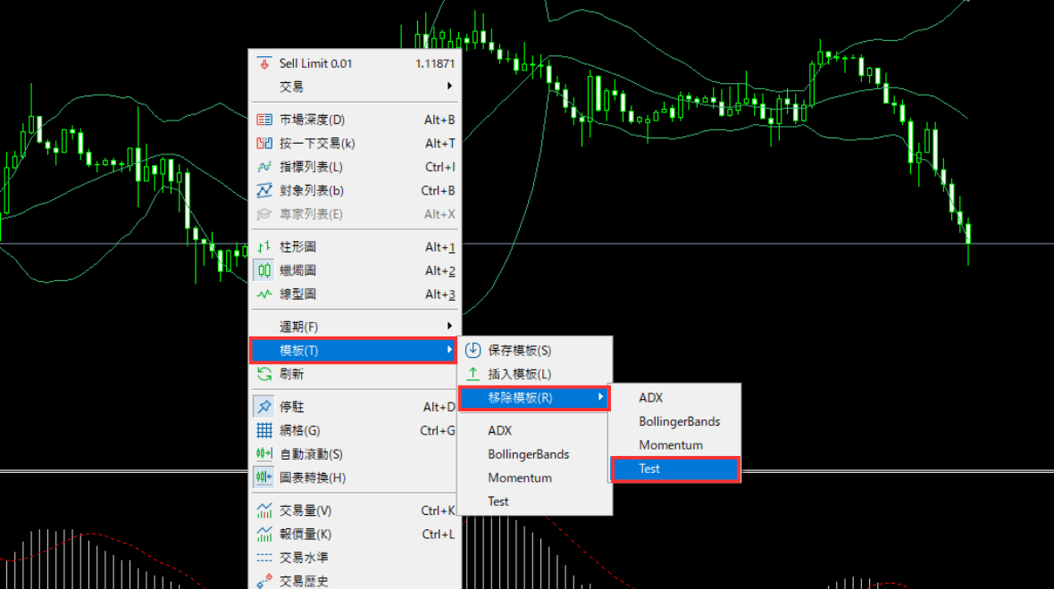Click the Save Template (保存模板) icon
Screen dimensions: 1054x589
473,351
